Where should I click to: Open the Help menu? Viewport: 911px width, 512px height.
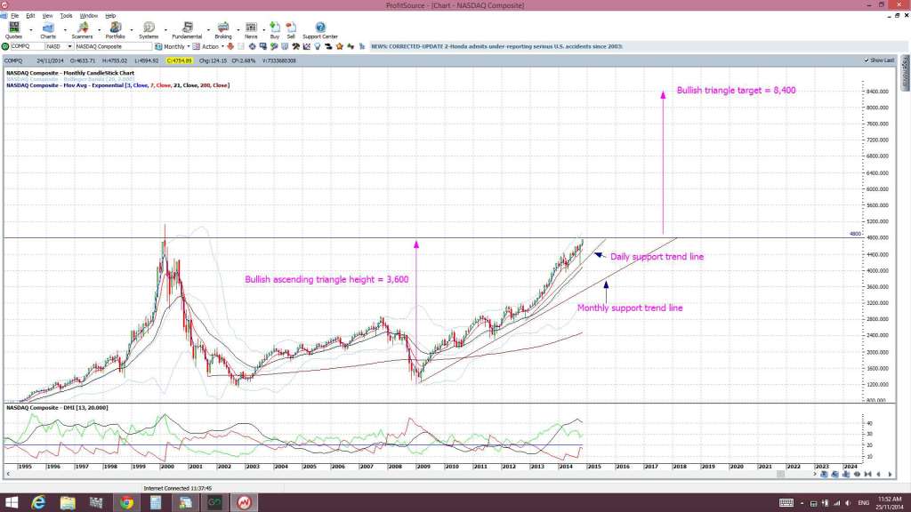point(110,16)
